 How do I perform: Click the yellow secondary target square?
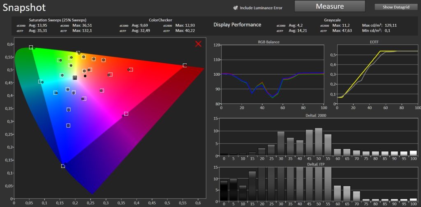tap(78, 53)
